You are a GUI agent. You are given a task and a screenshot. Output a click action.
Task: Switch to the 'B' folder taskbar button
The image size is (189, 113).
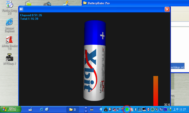tap(73, 109)
